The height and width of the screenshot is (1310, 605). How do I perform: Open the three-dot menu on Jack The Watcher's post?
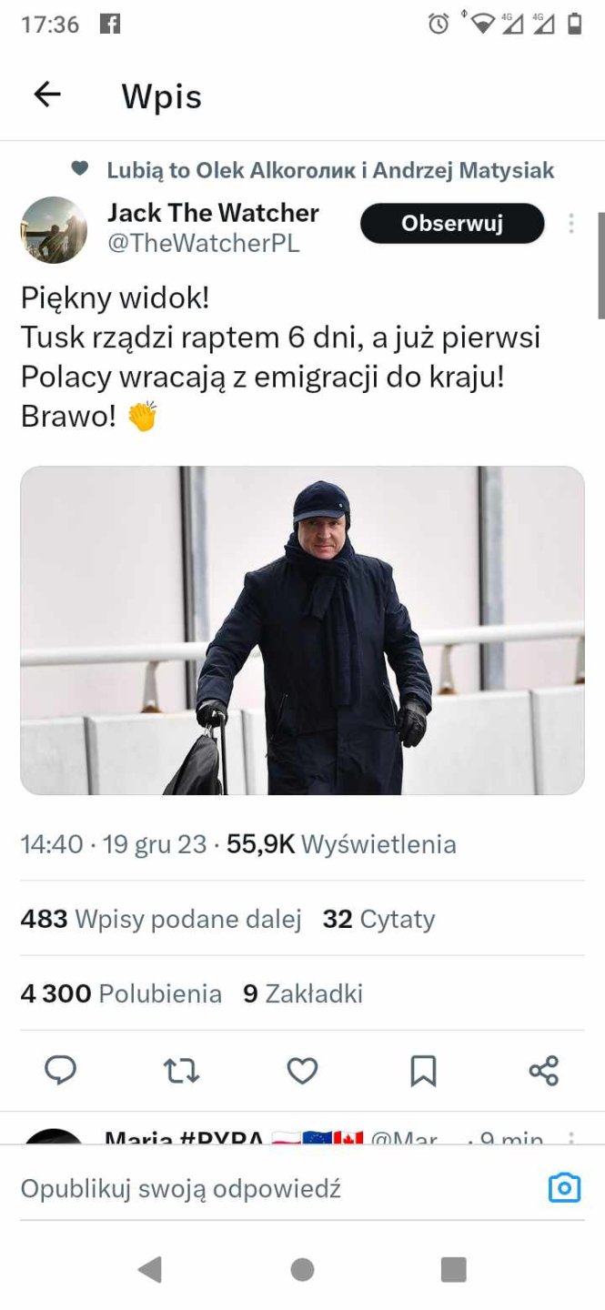pyautogui.click(x=571, y=224)
